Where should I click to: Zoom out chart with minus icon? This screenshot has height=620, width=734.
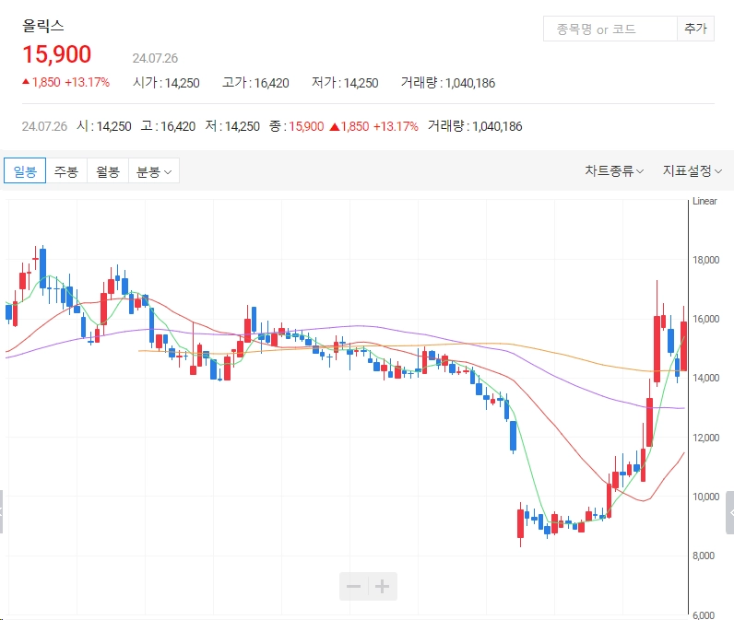[x=353, y=586]
